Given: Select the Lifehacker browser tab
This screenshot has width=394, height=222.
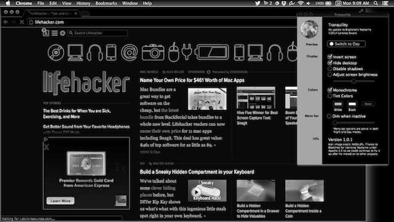Looking at the screenshot, I should coord(53,13).
